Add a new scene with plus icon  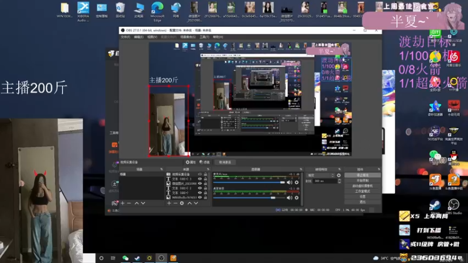(123, 203)
